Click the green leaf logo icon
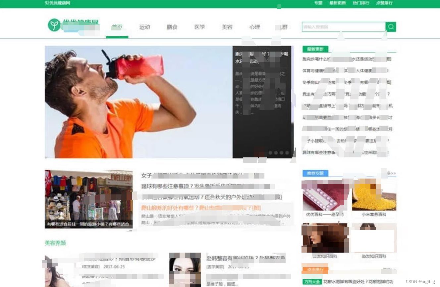The height and width of the screenshot is (287, 440). tap(54, 26)
